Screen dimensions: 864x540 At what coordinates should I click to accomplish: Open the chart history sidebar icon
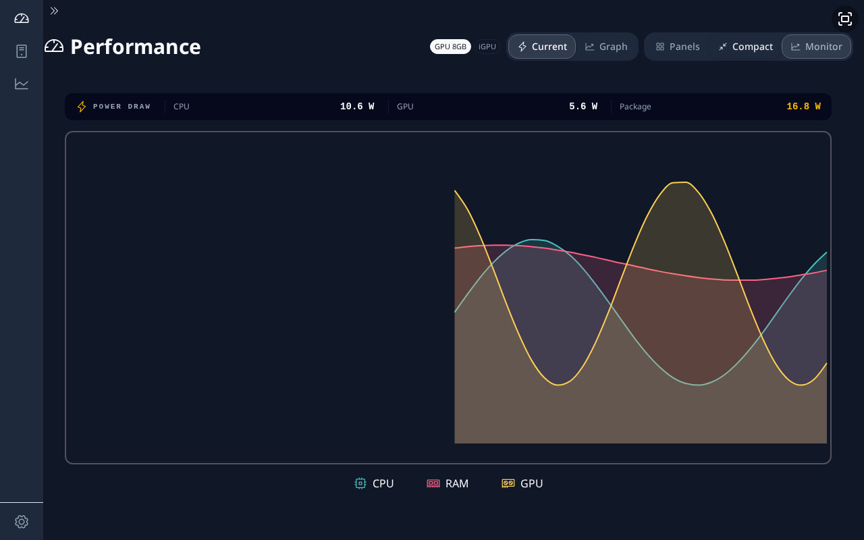pos(22,84)
